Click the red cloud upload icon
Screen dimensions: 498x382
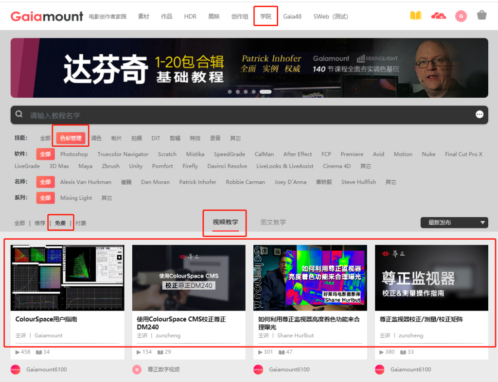tap(438, 16)
